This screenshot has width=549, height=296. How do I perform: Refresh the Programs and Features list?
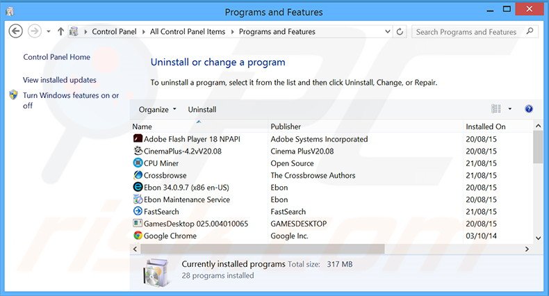[x=400, y=31]
